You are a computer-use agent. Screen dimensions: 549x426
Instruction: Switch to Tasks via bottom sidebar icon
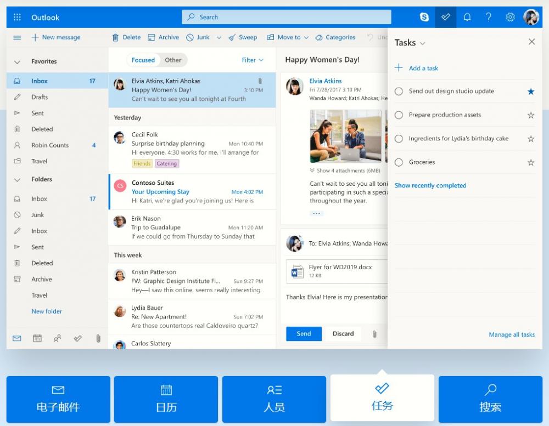pyautogui.click(x=78, y=338)
